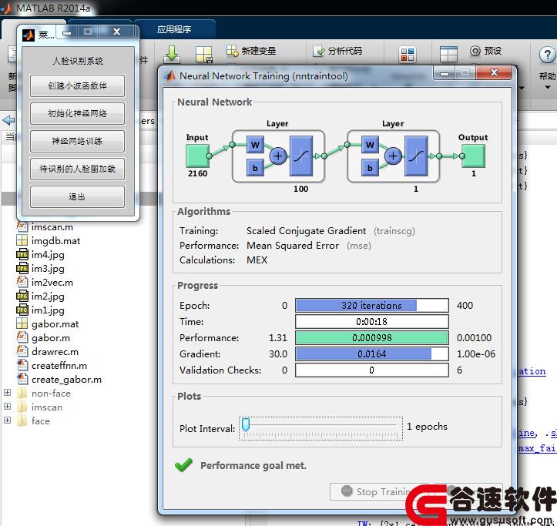Viewport: 557px width, 526px height.
Task: Select im4.jpg file icon
Action: [22, 254]
